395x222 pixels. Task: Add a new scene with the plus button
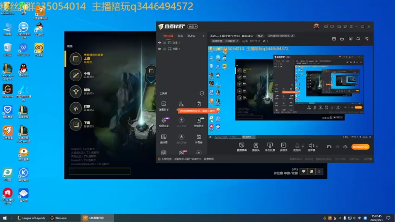(204, 36)
